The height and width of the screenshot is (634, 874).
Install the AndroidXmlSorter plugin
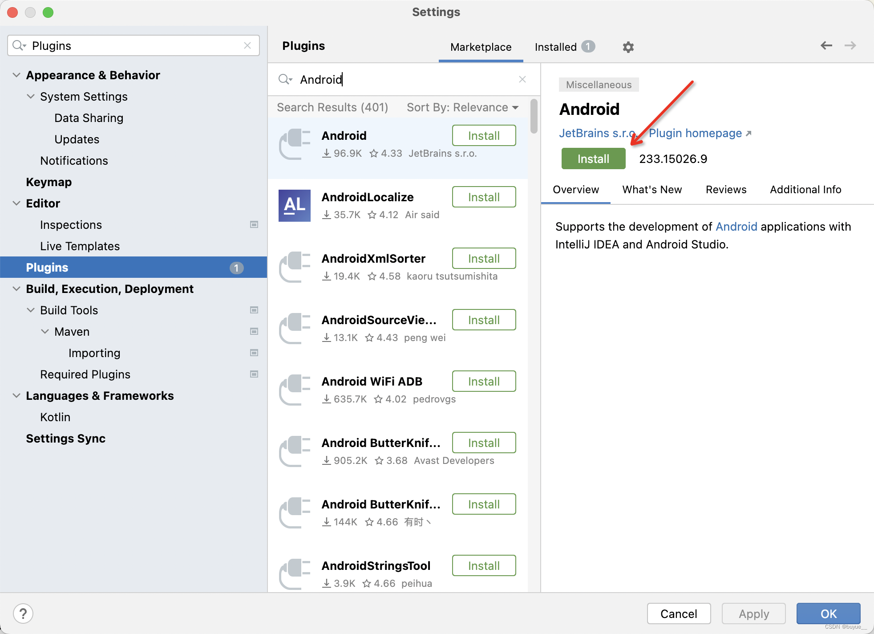(x=484, y=259)
